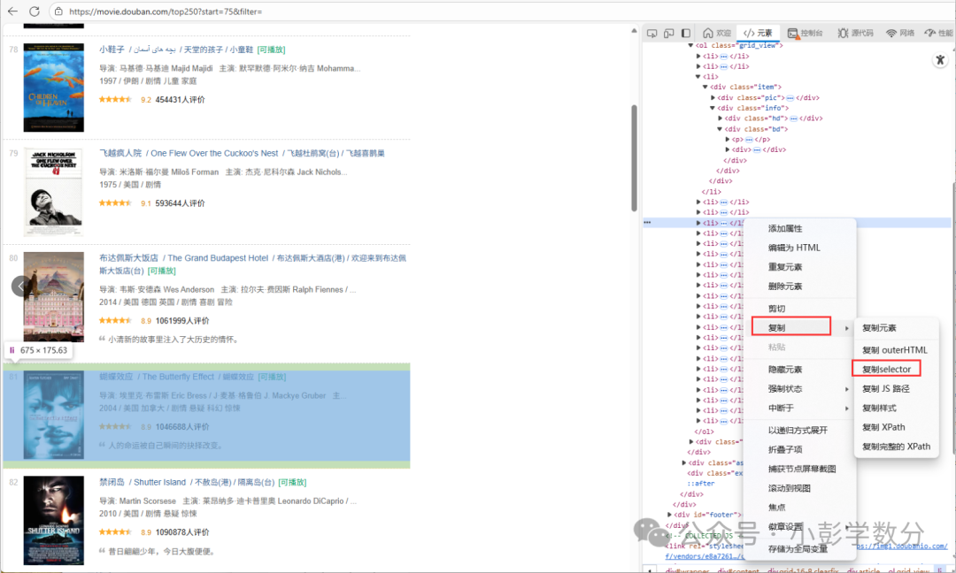Click the dock side panel icon
956x573 pixels.
point(686,33)
